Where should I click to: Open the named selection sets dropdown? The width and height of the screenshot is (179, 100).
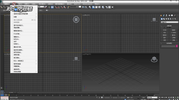tap(76, 7)
